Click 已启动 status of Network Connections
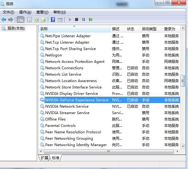Image resolution: width=188 pixels, height=169 pixels. click(132, 68)
